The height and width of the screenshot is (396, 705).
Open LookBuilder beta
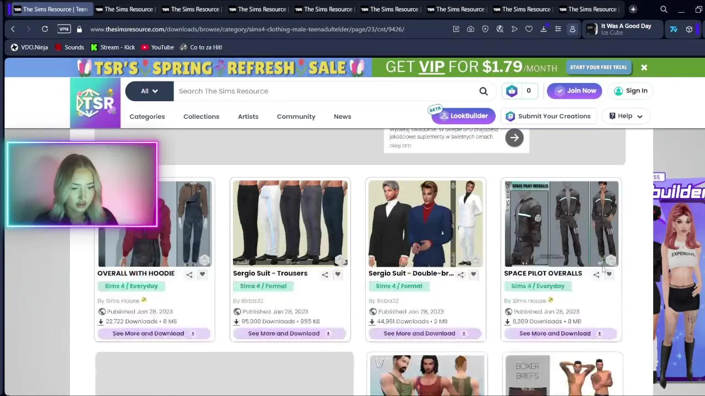coord(463,116)
